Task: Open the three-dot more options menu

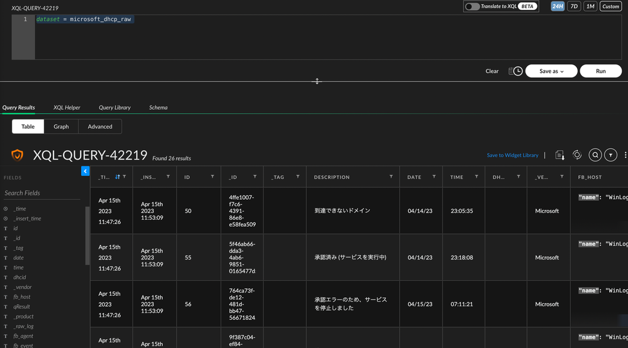Action: (x=625, y=155)
